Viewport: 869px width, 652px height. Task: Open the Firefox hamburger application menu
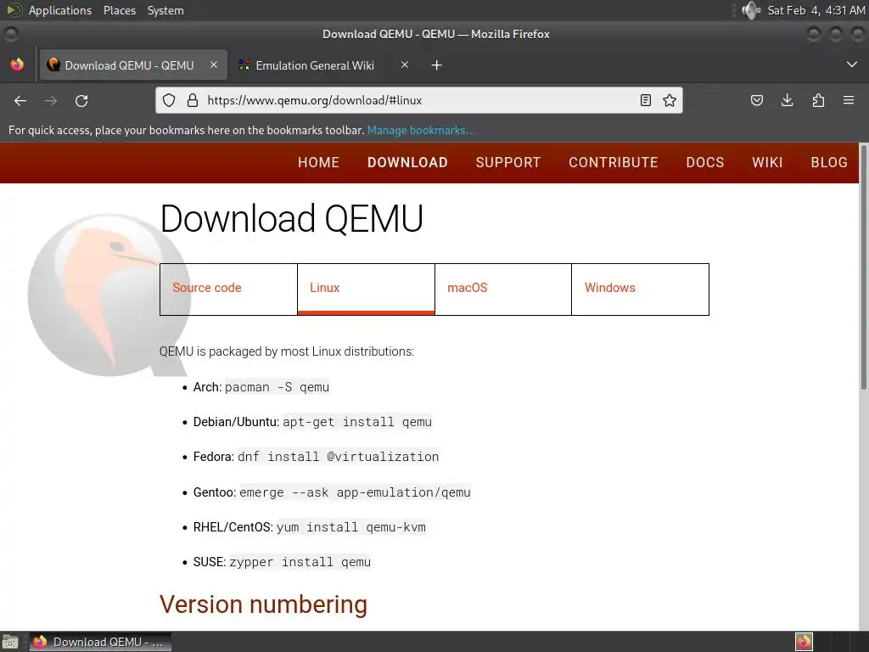(849, 100)
